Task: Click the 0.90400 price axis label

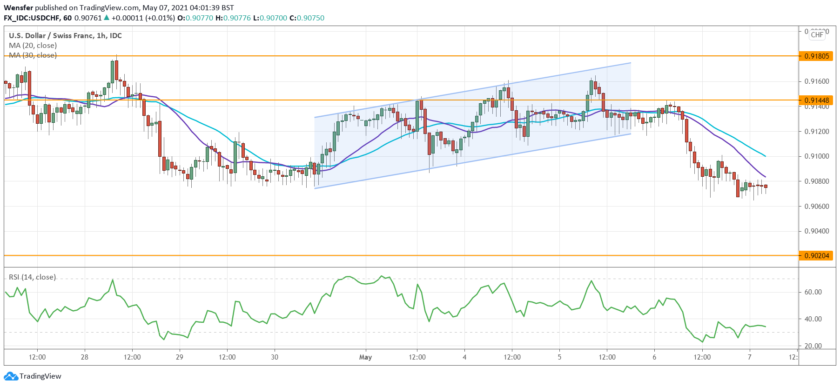Action: [x=817, y=231]
